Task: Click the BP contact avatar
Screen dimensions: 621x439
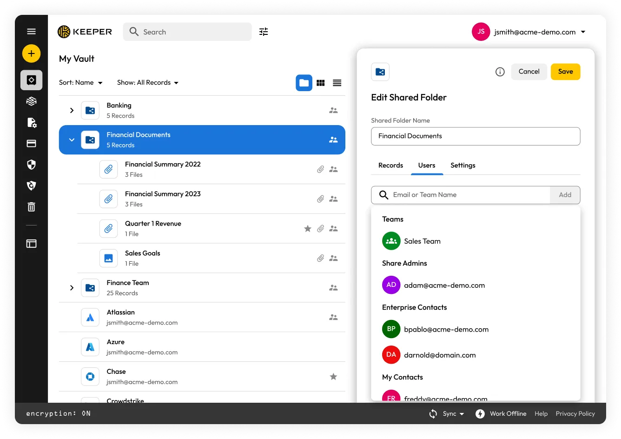Action: (391, 329)
